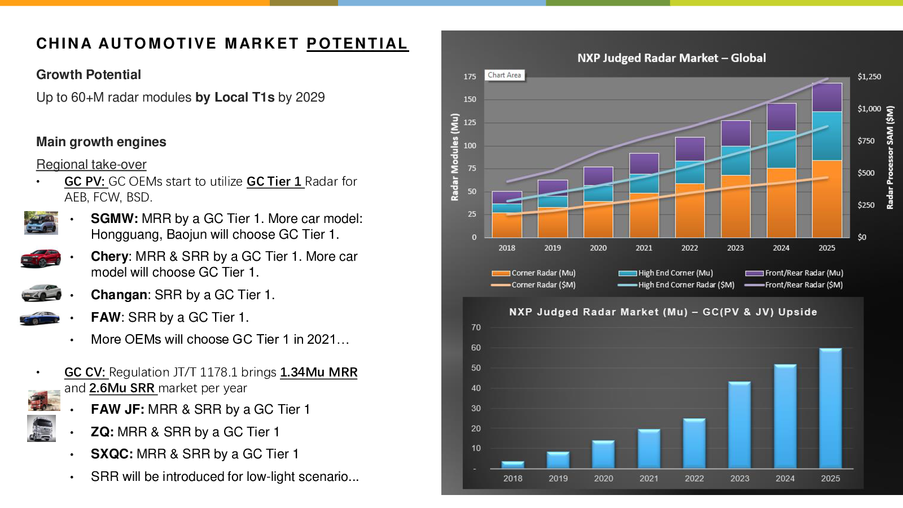Click the 2018 blue bar in GC upside chart

[x=513, y=465]
